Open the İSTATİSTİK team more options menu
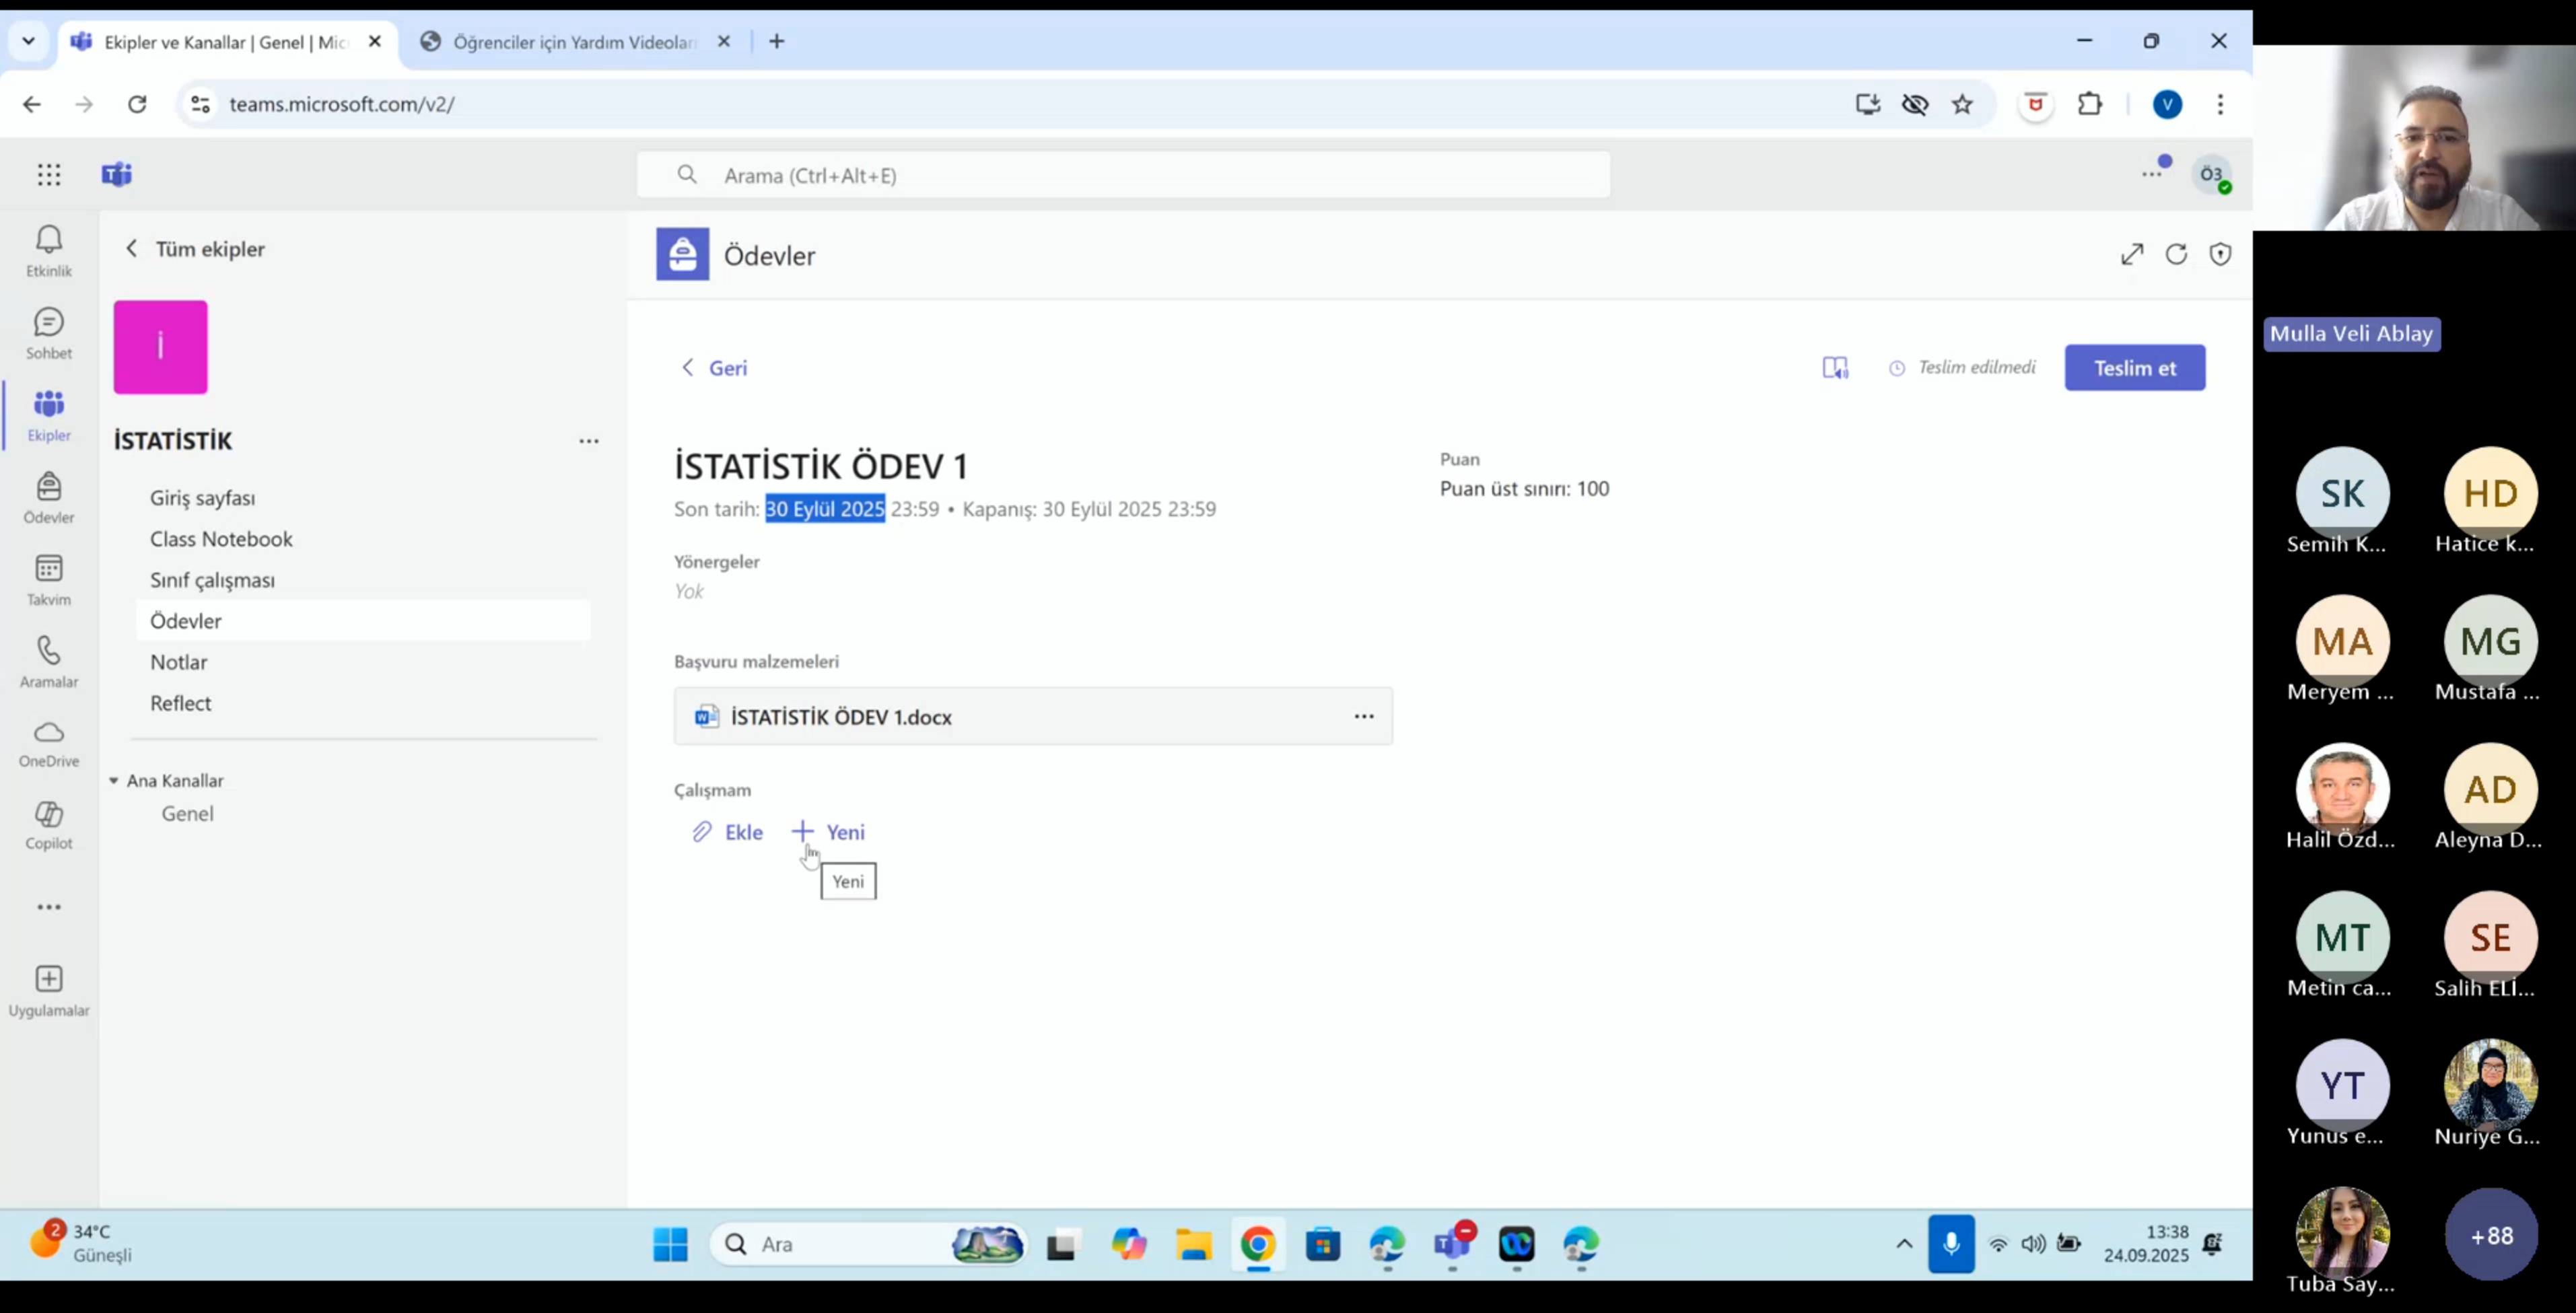2576x1313 pixels. pyautogui.click(x=589, y=441)
